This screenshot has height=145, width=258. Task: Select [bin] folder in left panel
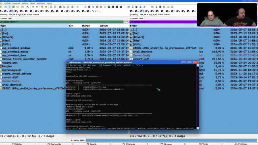point(5,33)
